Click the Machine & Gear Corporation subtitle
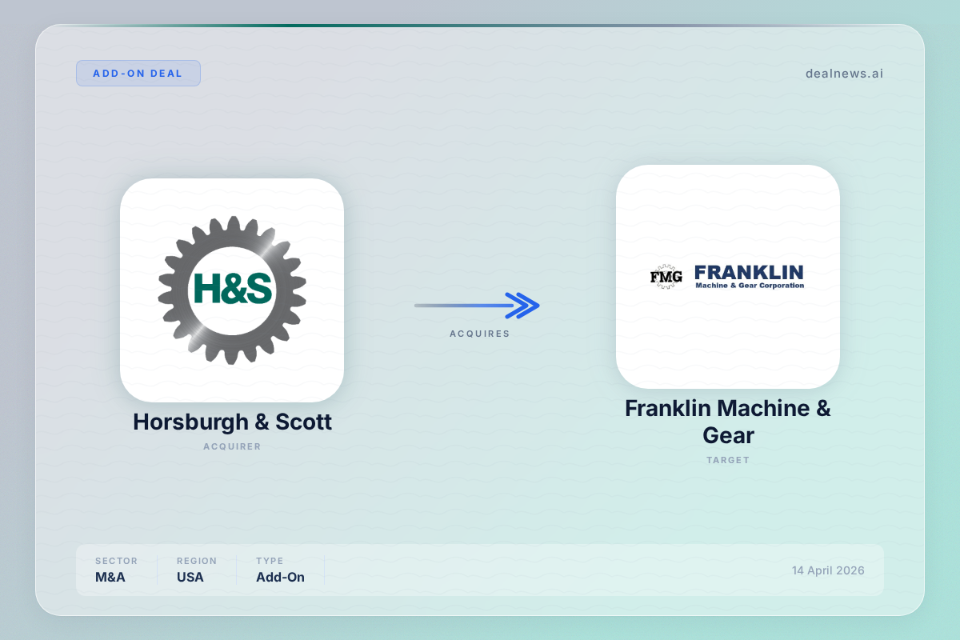 pyautogui.click(x=750, y=286)
